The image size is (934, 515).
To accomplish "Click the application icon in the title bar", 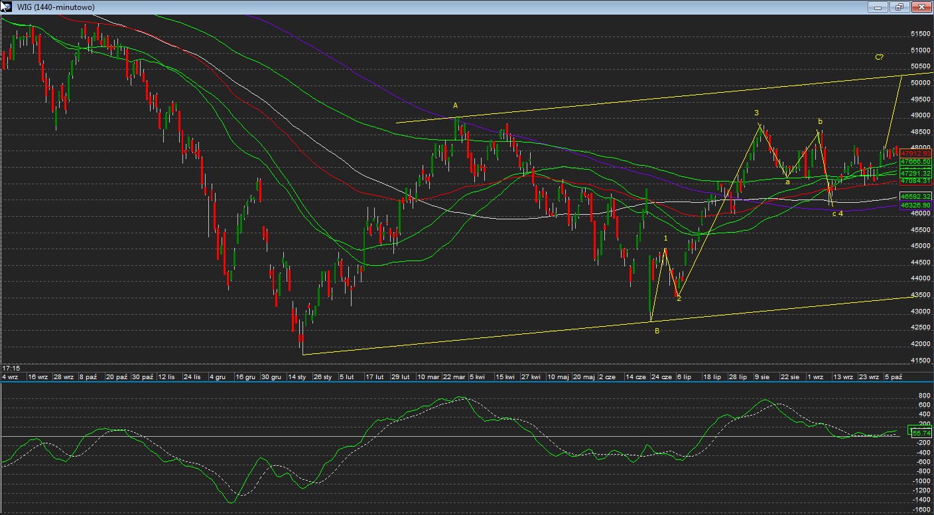I will pos(7,7).
